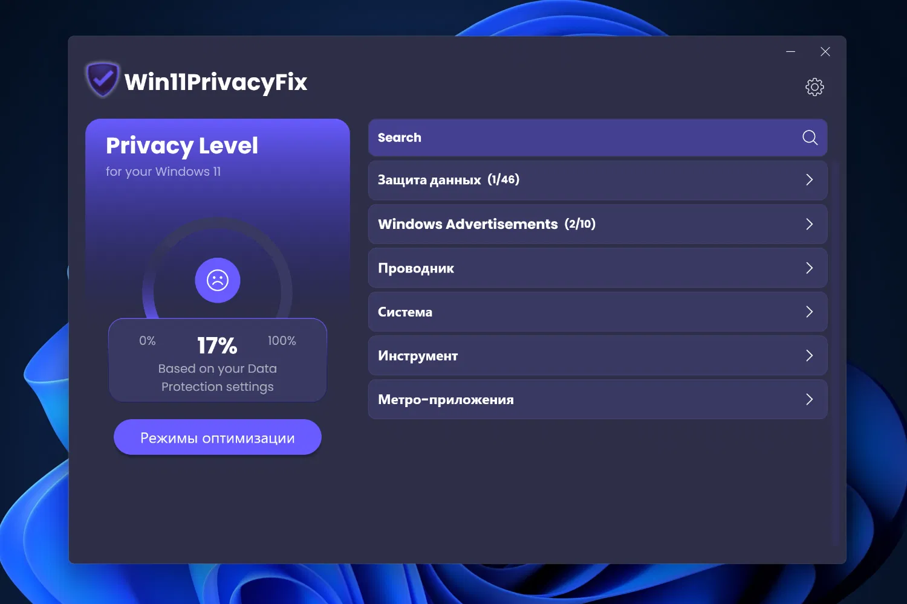Screen dimensions: 907x604
Task: Focus the Search input field
Action: point(597,138)
